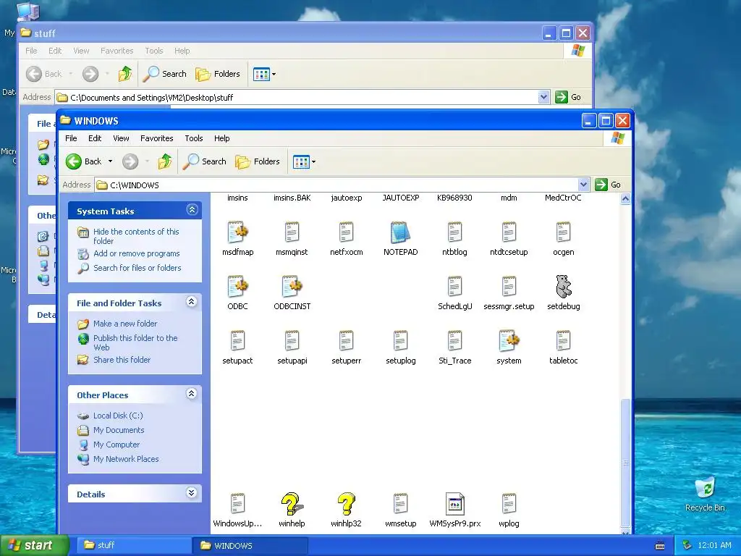Open Back history dropdown in WINDOWS window

(x=111, y=161)
